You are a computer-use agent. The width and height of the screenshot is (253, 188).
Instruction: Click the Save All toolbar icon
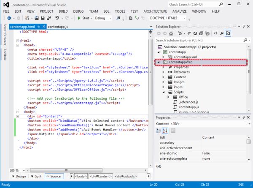[49, 18]
